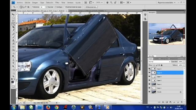Click the delete layer trash icon

(182, 102)
